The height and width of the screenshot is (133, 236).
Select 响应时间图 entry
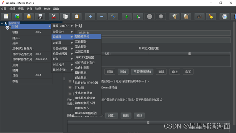(x=87, y=68)
